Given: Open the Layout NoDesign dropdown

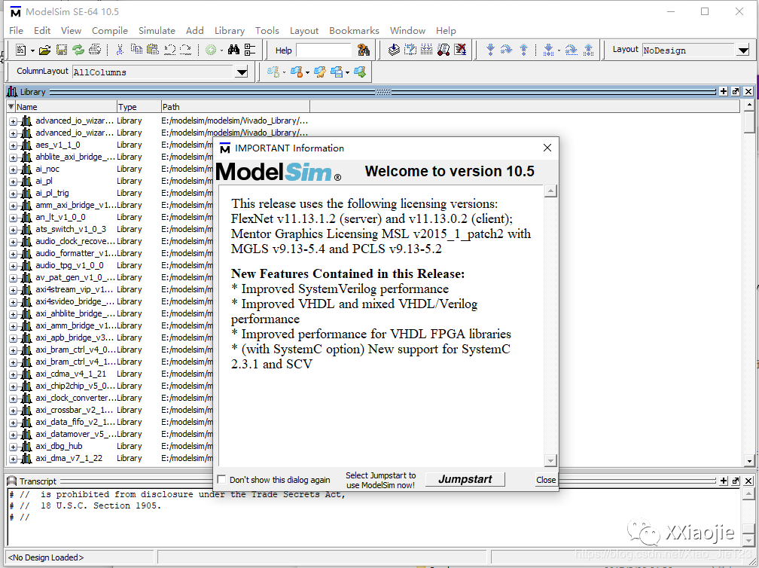Looking at the screenshot, I should (743, 50).
